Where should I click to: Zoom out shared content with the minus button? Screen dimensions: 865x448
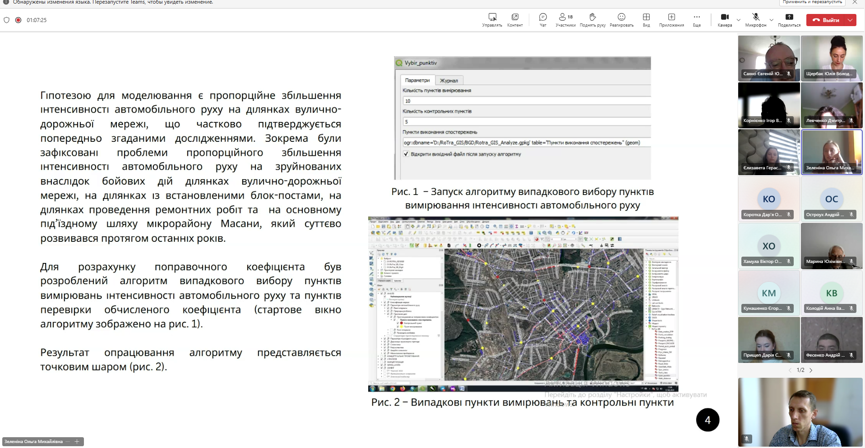click(x=68, y=442)
